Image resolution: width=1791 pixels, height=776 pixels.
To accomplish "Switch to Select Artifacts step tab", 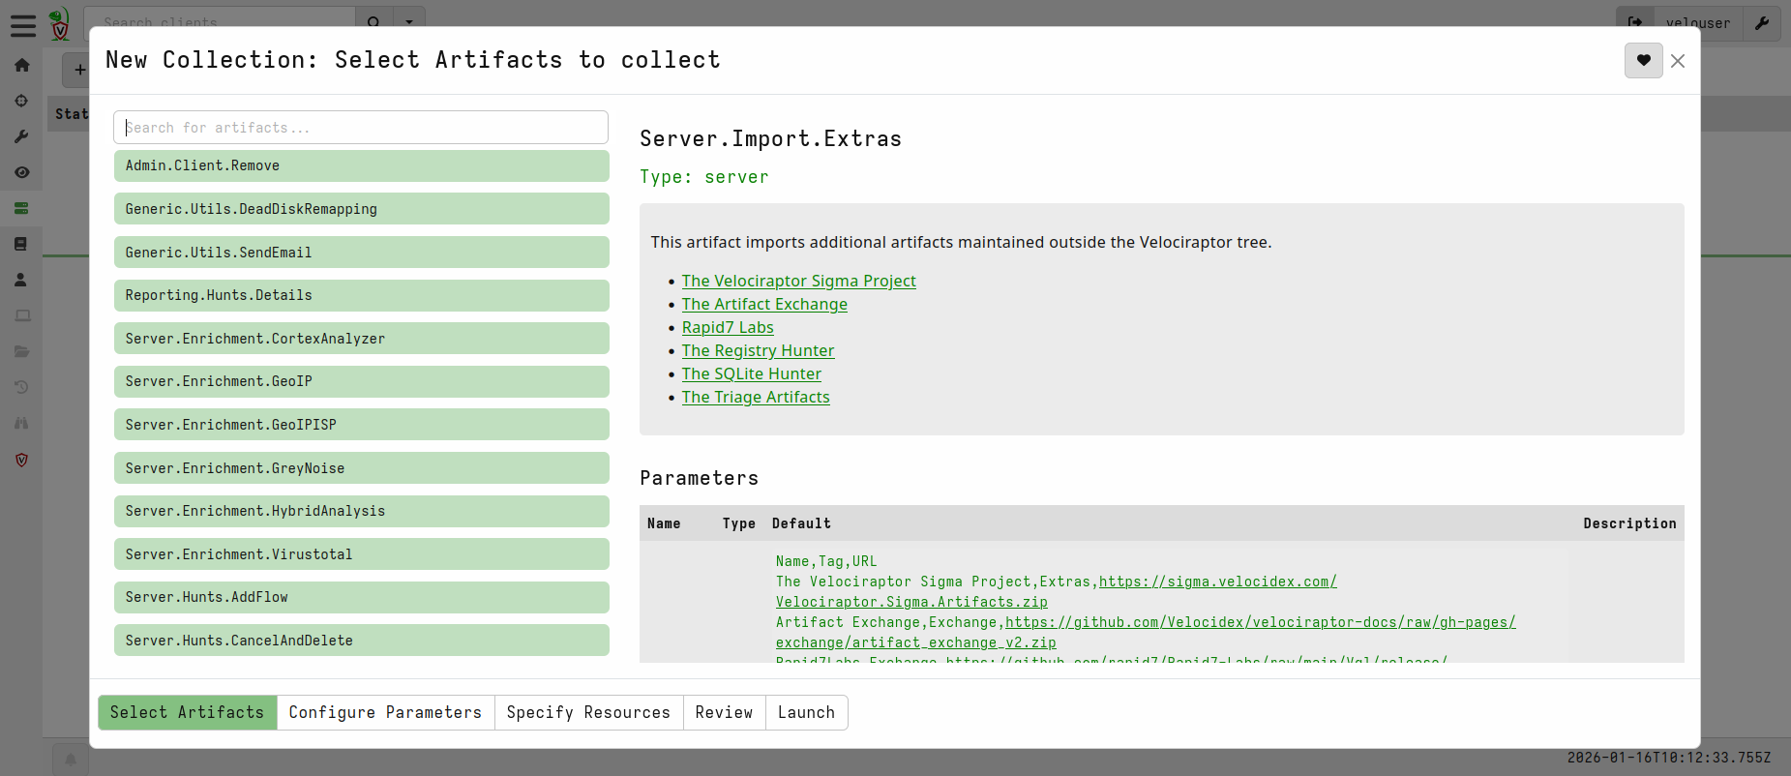I will (x=188, y=712).
